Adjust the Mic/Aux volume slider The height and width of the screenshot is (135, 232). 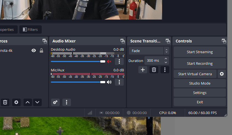78,82
